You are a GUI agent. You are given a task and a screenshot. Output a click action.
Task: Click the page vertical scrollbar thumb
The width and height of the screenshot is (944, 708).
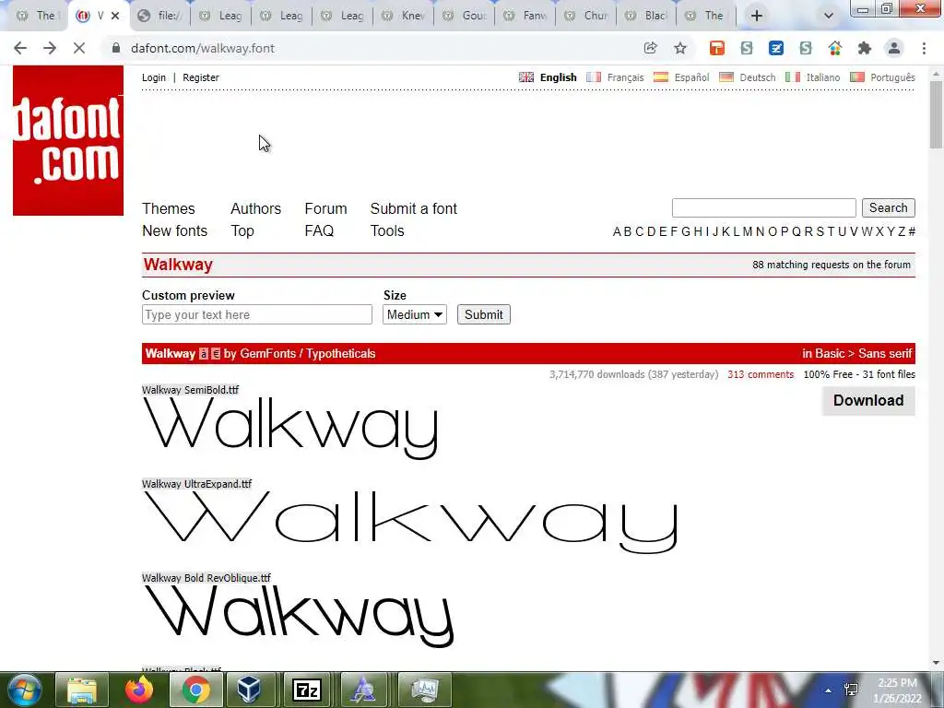pyautogui.click(x=935, y=113)
